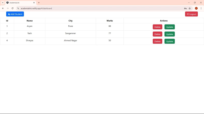204x114 pixels.
Task: Open the Chrome profile avatar
Action: [196, 8]
